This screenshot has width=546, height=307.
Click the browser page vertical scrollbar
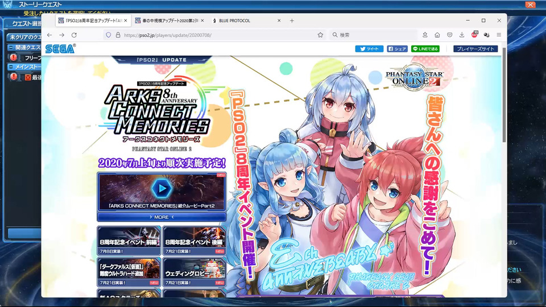[x=504, y=96]
